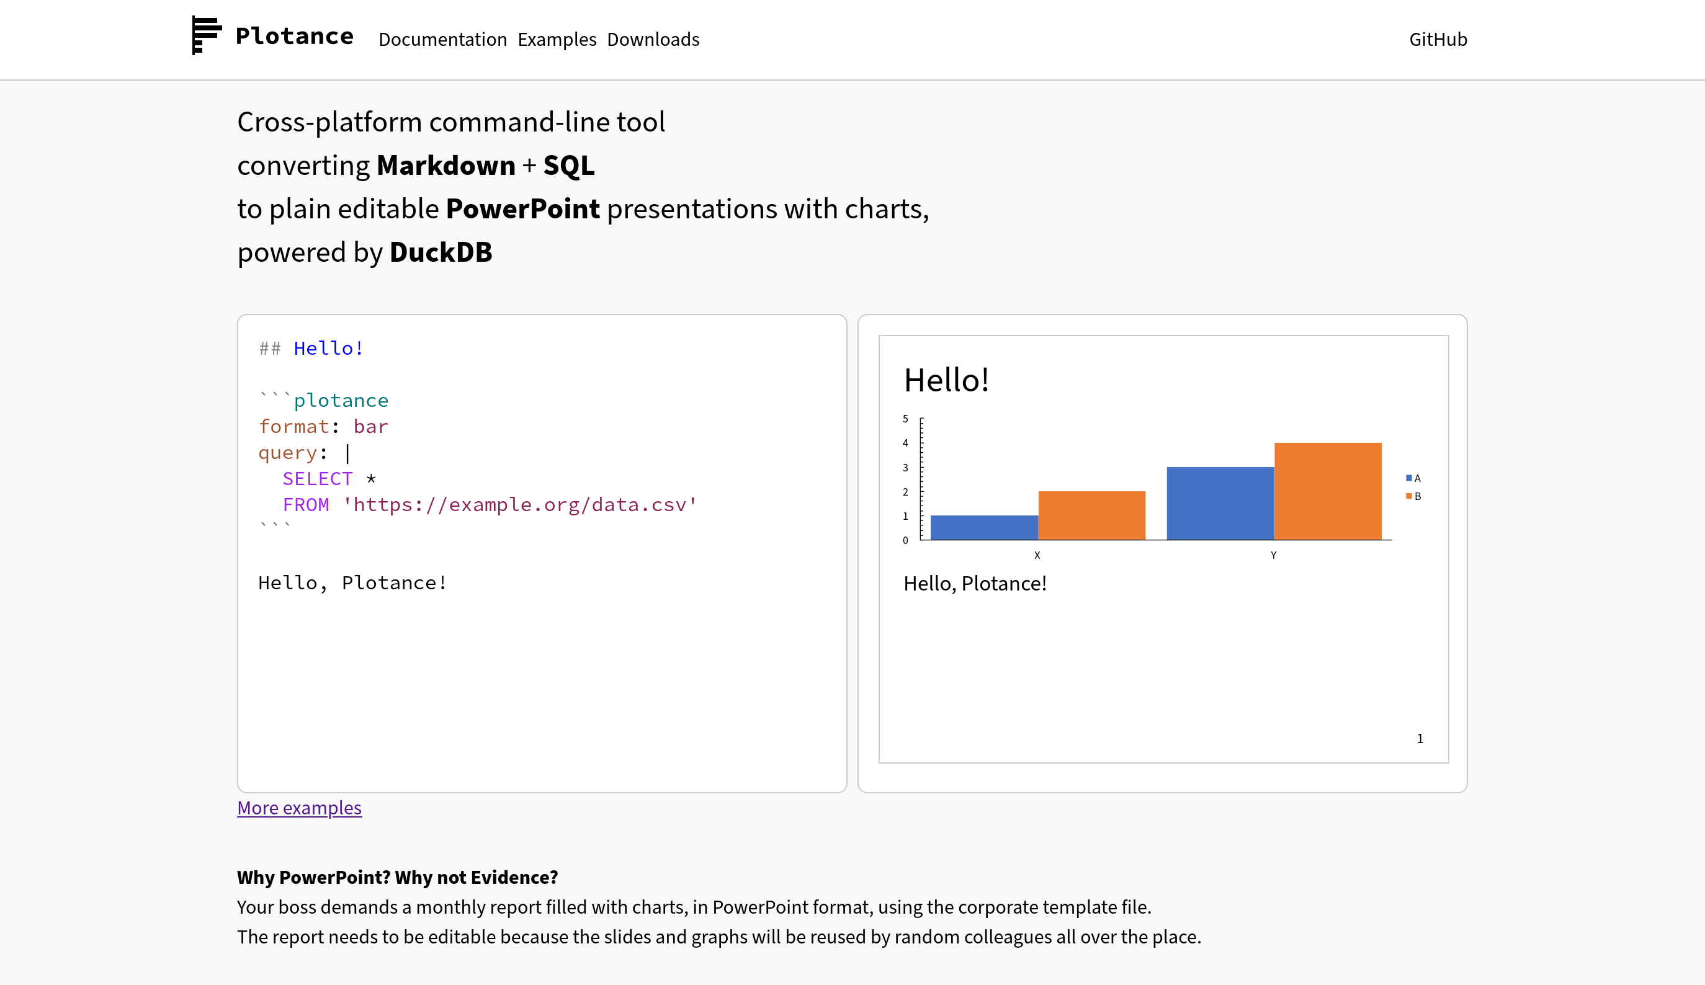This screenshot has width=1705, height=985.
Task: Click the bold 'DuckDB' text in headline
Action: pyautogui.click(x=441, y=252)
